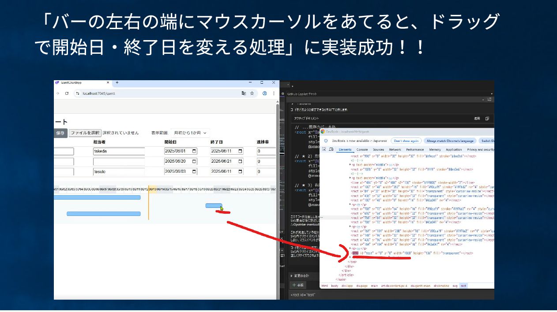Click body in DevTools breadcrumb

click(x=335, y=286)
